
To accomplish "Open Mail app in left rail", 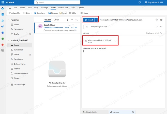I will coord(3,8).
